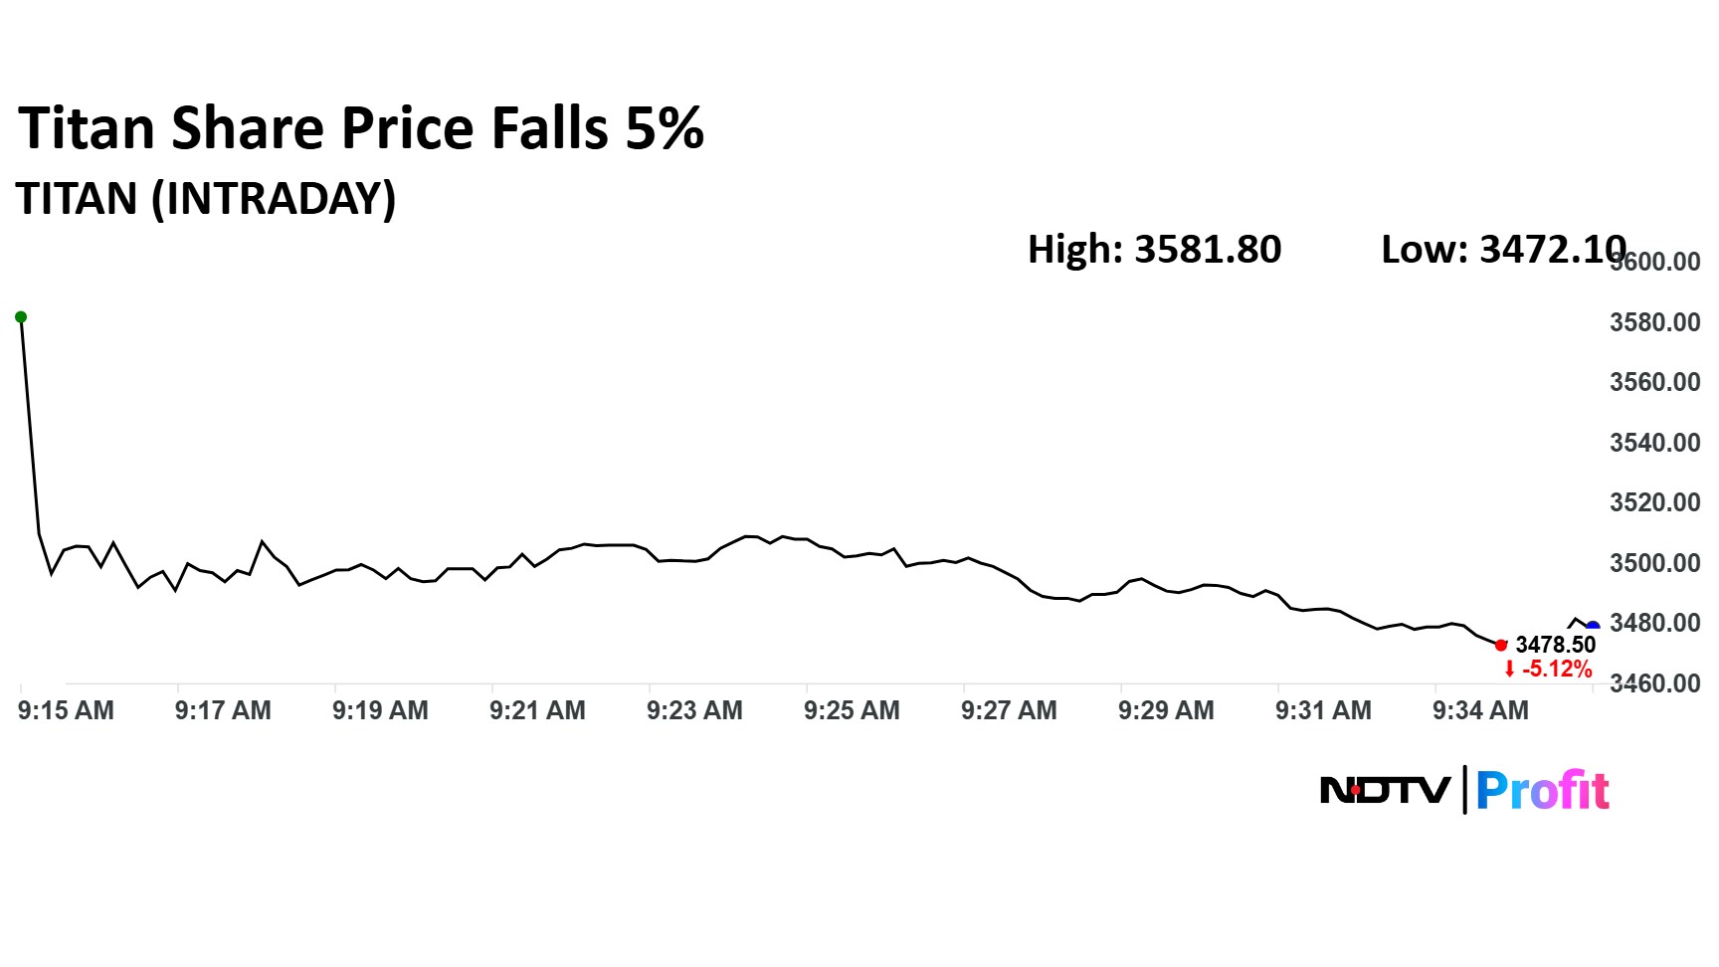Click the 3460.00 price axis label
This screenshot has width=1719, height=967.
(1654, 683)
